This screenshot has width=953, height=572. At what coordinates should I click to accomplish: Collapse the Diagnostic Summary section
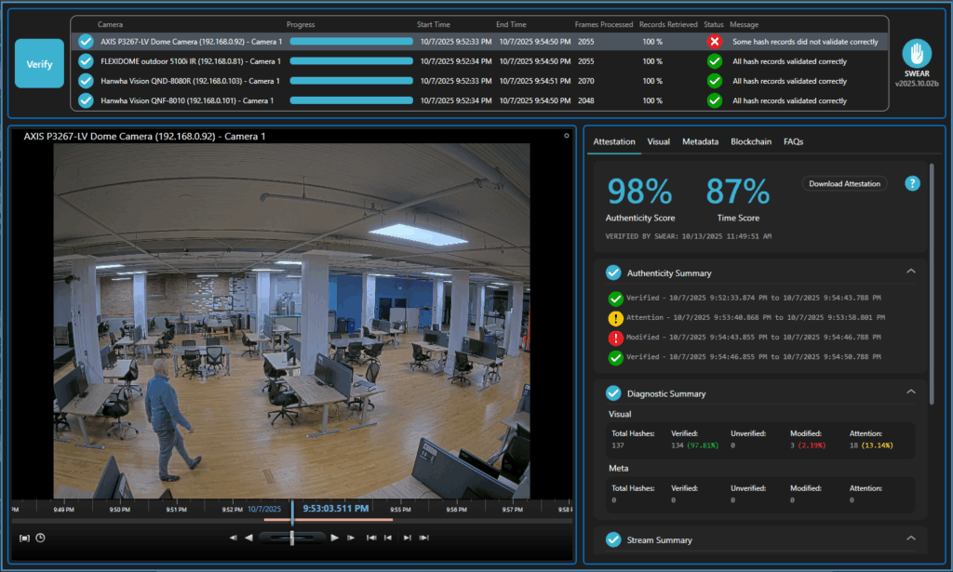click(911, 392)
